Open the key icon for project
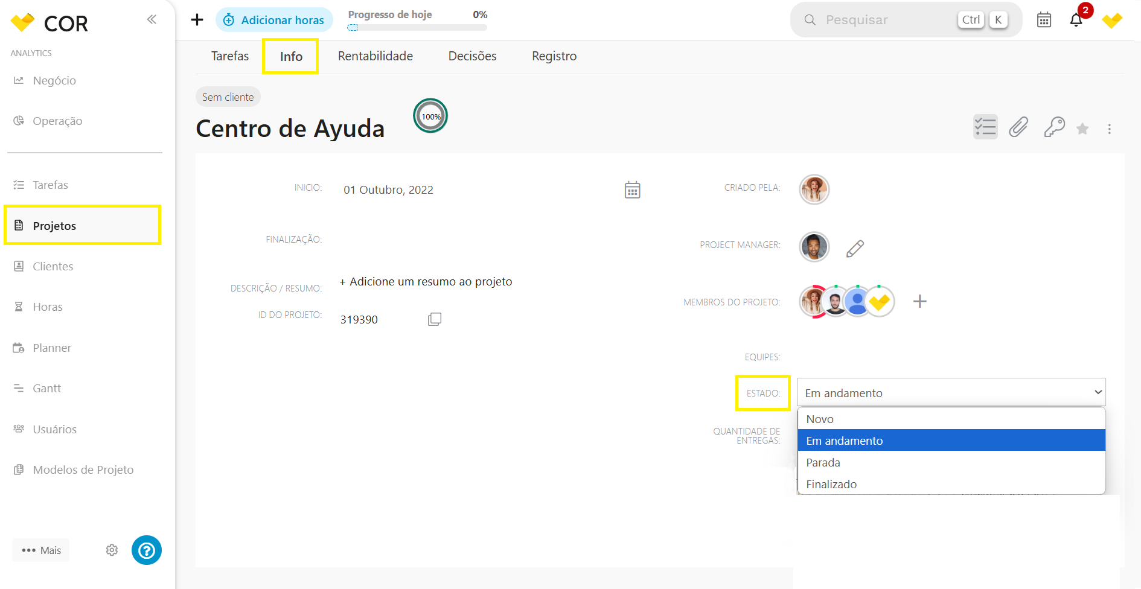Image resolution: width=1141 pixels, height=589 pixels. click(x=1054, y=127)
